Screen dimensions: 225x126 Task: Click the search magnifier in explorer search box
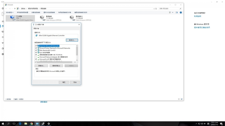point(180,9)
